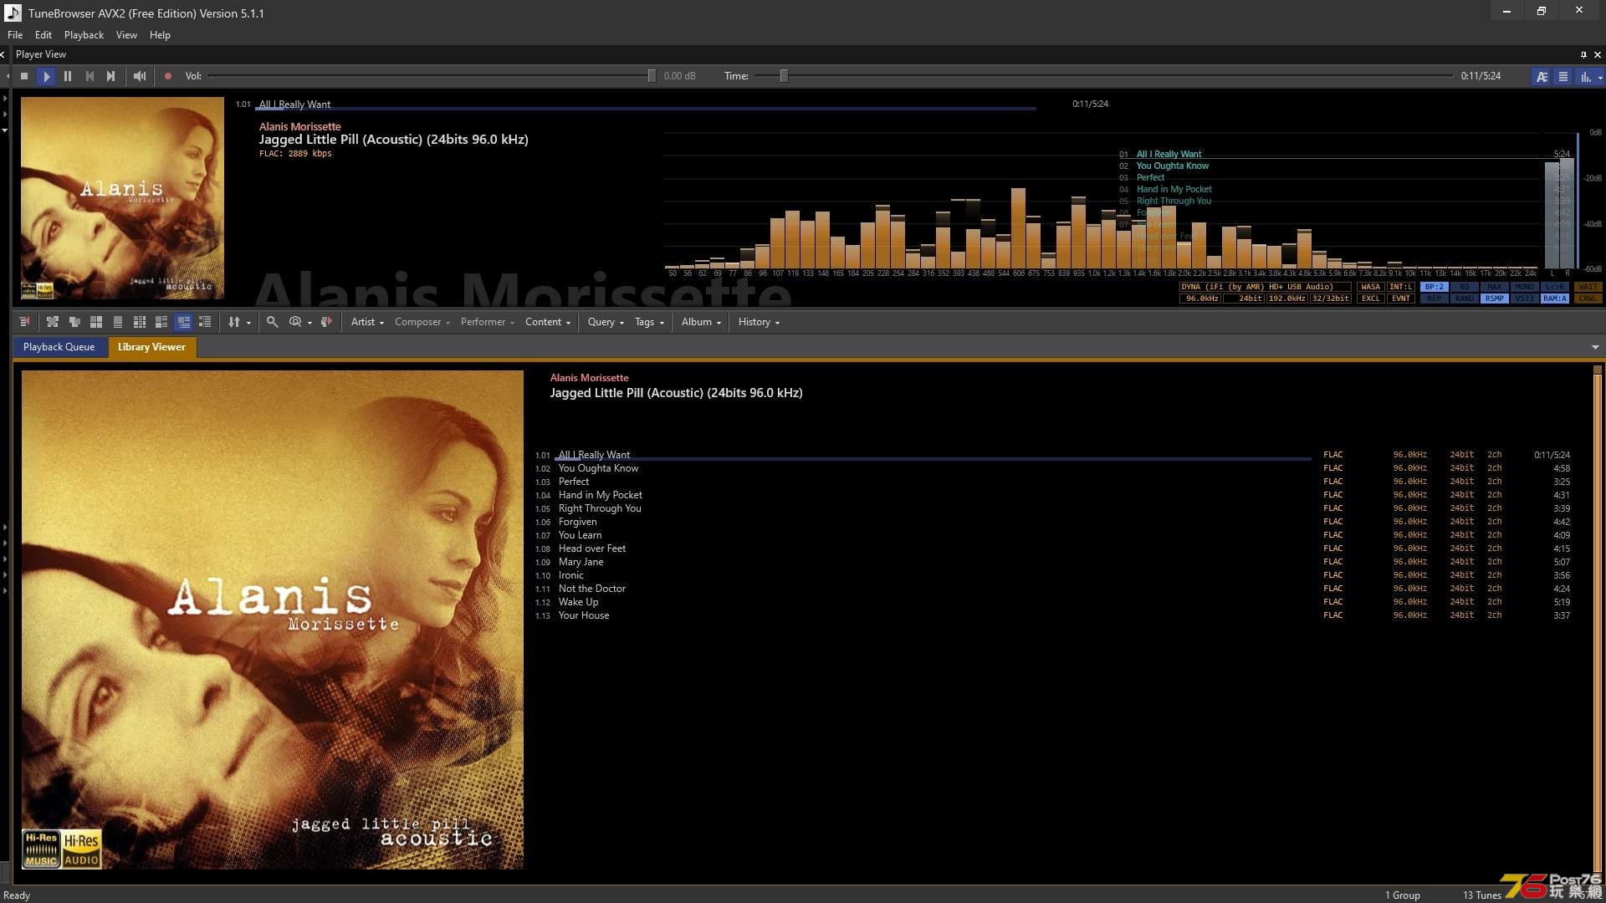Click the DYNA audio device label
The width and height of the screenshot is (1606, 903).
tap(1265, 287)
